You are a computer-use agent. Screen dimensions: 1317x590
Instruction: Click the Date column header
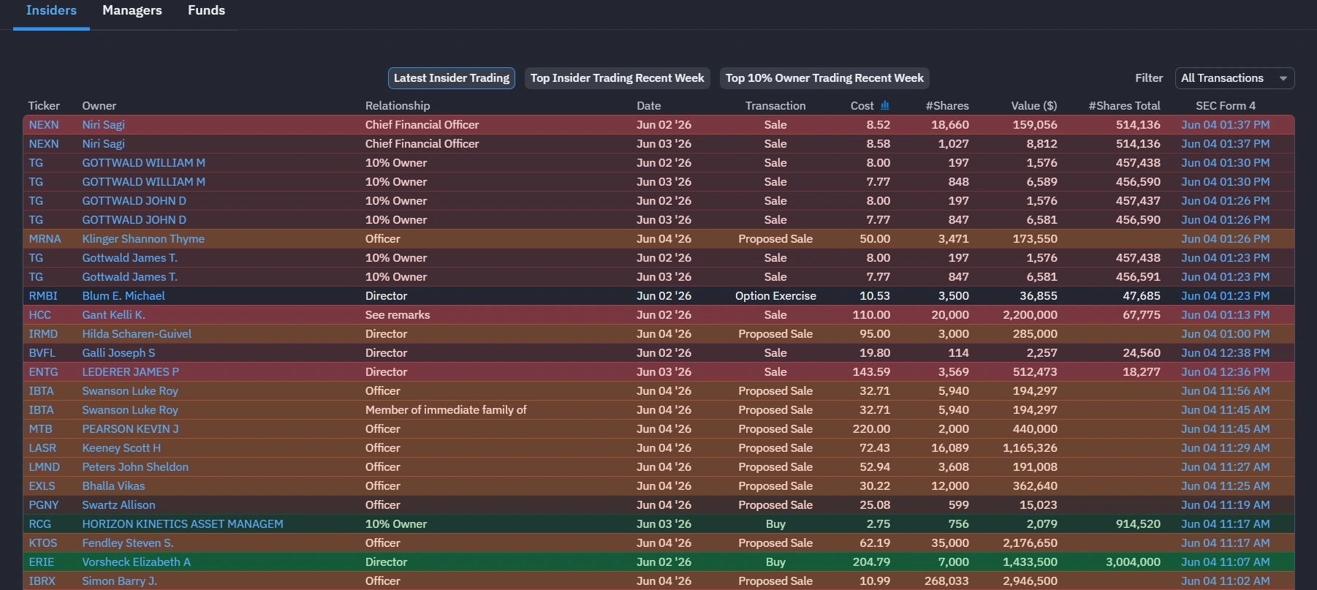click(648, 106)
